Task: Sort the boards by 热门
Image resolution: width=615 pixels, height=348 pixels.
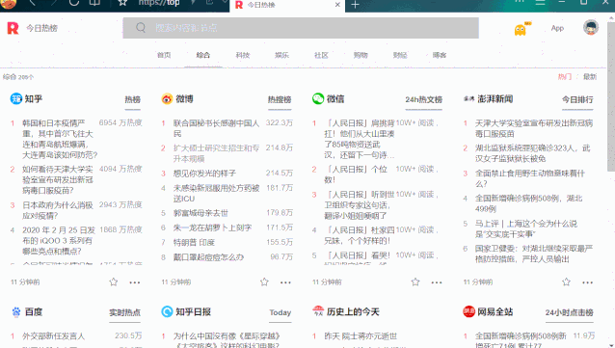Action: pos(565,76)
